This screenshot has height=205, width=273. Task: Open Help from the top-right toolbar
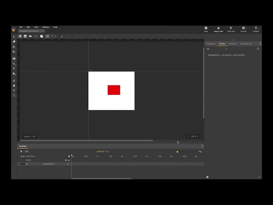[x=206, y=29]
